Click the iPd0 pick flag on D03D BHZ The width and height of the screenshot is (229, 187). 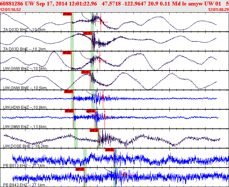point(67,14)
